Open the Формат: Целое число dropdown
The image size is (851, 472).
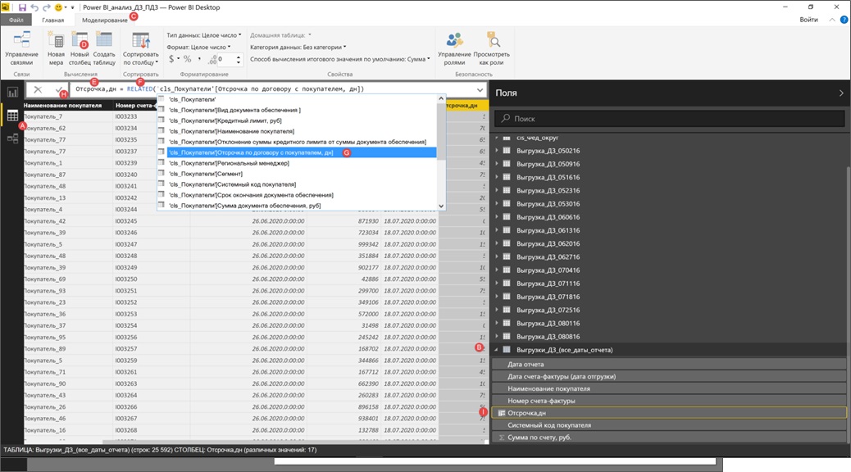click(198, 48)
